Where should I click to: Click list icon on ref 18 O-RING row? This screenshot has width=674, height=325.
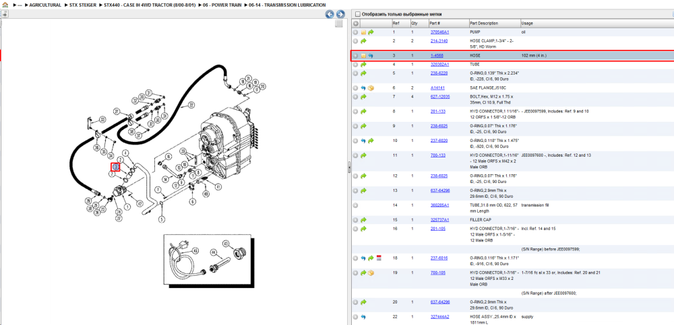(x=379, y=258)
